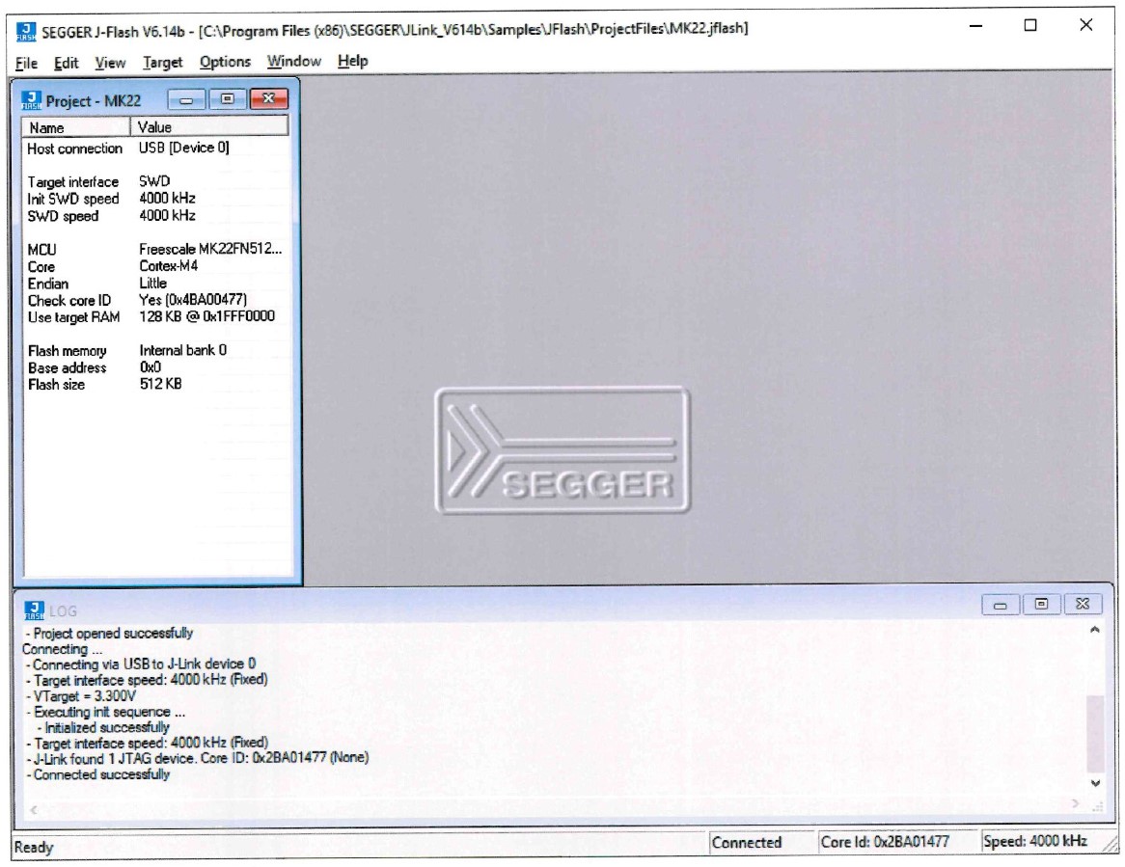Click the LOG window J-Flash icon
The image size is (1125, 867).
pyautogui.click(x=34, y=610)
